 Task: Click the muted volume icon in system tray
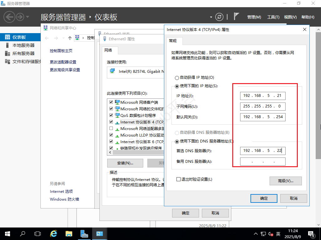[271, 233]
